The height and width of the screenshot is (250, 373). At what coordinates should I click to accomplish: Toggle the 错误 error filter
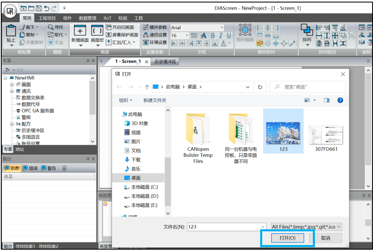pos(30,168)
